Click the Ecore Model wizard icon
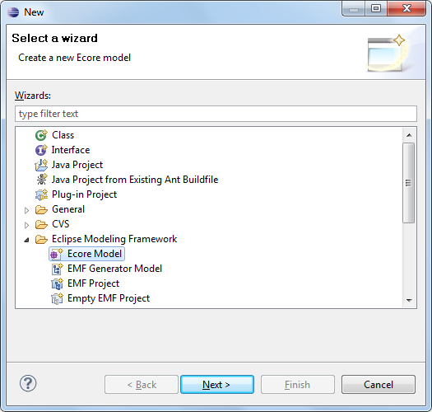Image resolution: width=432 pixels, height=412 pixels. pyautogui.click(x=57, y=254)
